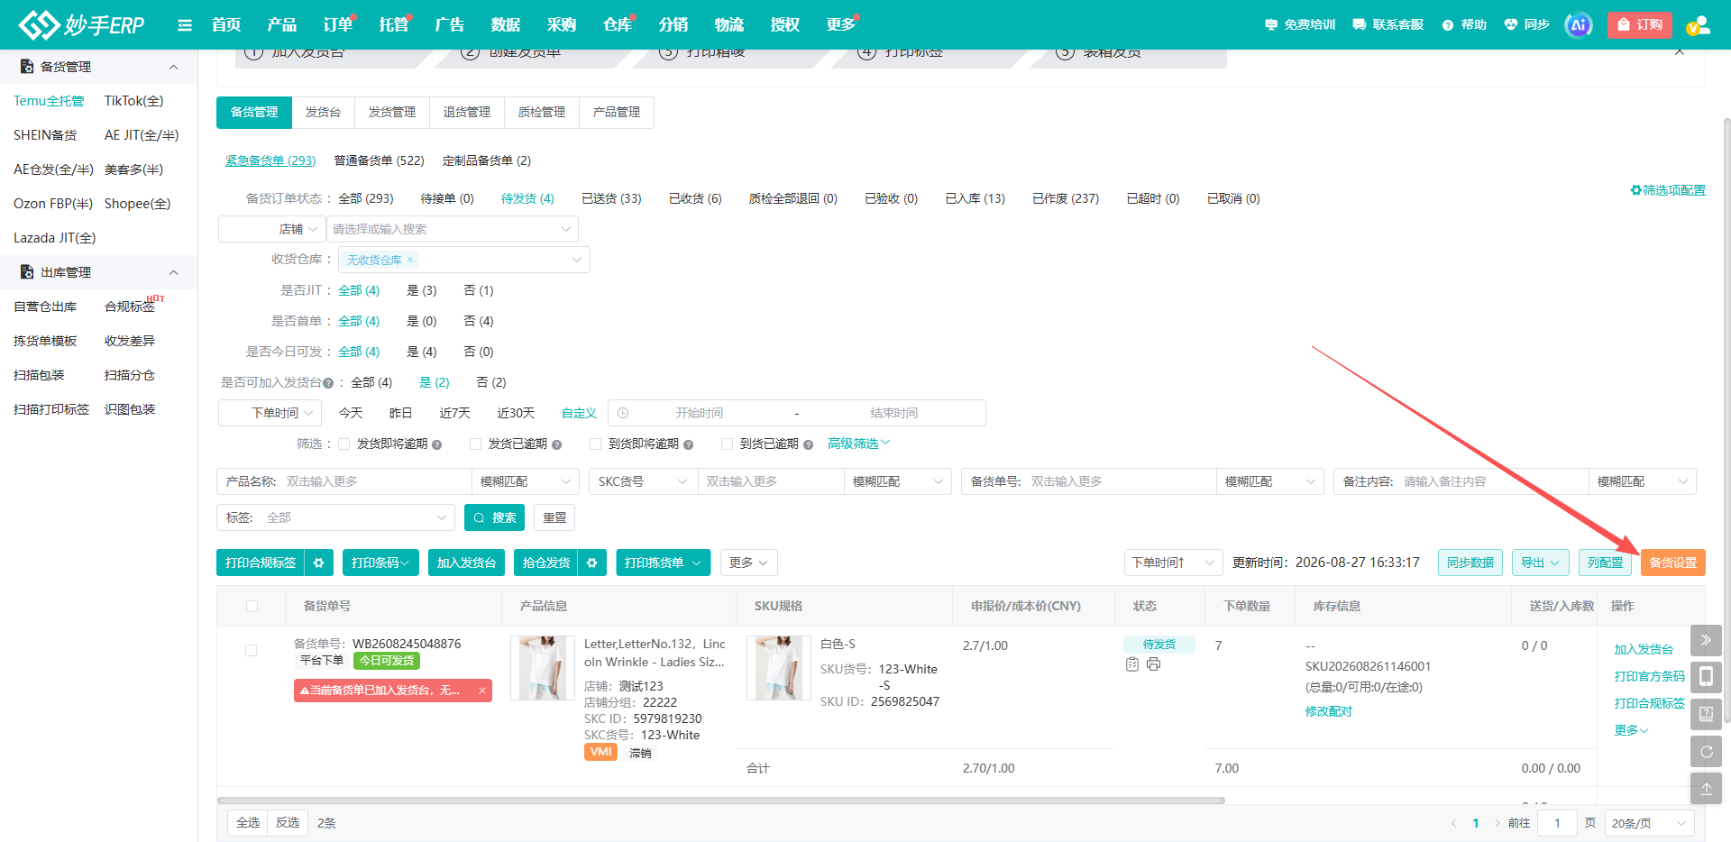The height and width of the screenshot is (842, 1731).
Task: Launch the AI assistant icon
Action: click(1579, 25)
